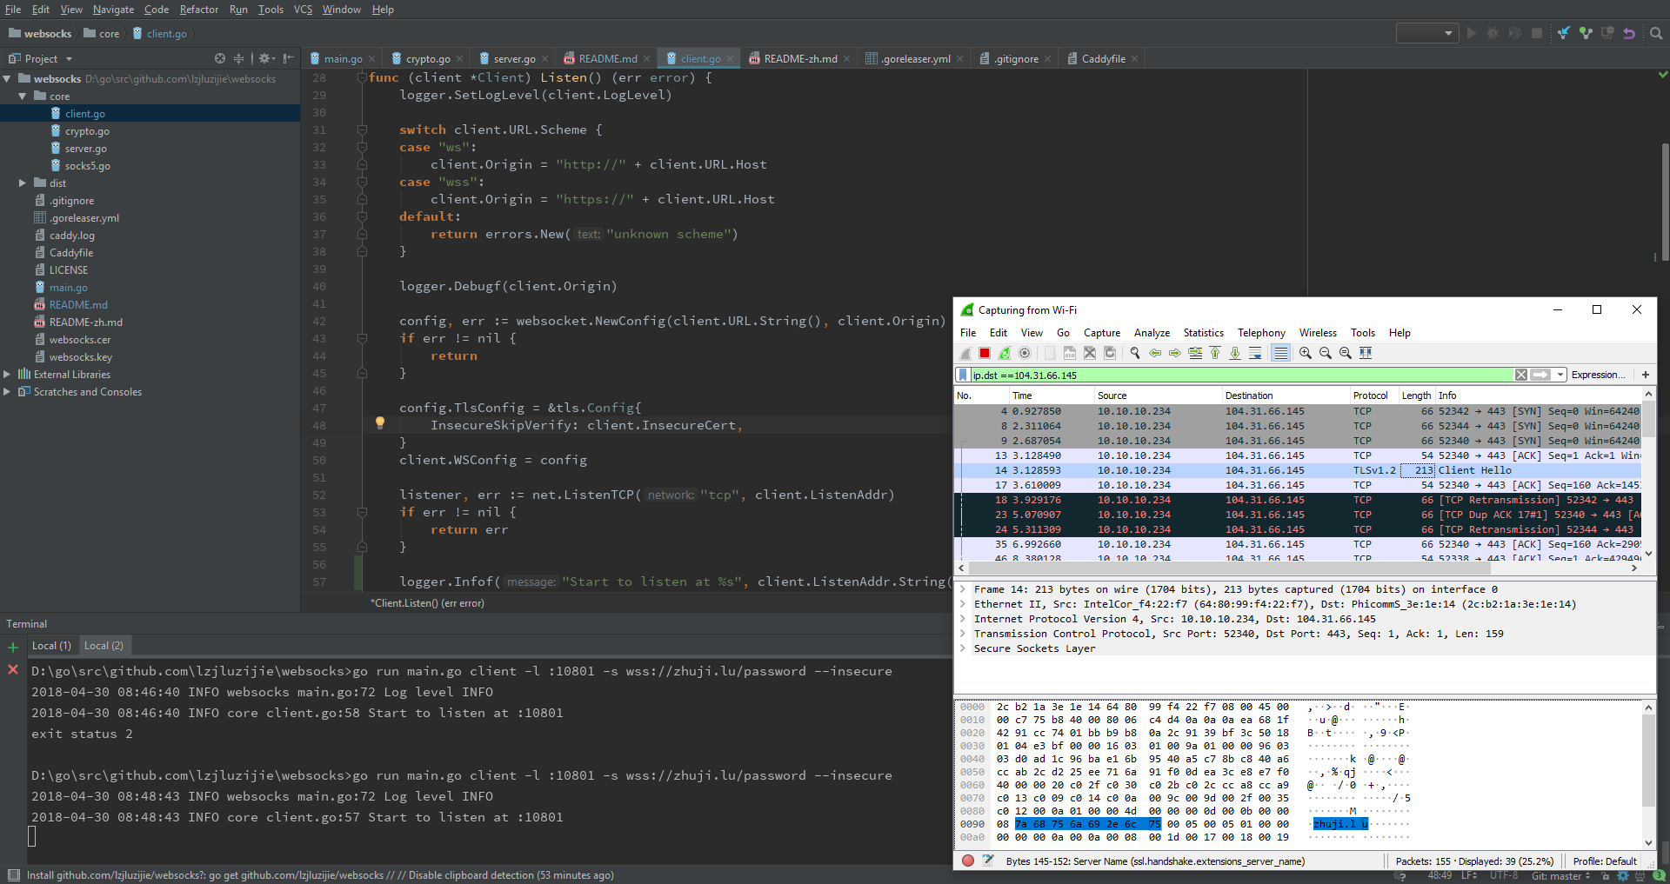
Task: Click the Expression... button in Wireshark
Action: pyautogui.click(x=1597, y=375)
